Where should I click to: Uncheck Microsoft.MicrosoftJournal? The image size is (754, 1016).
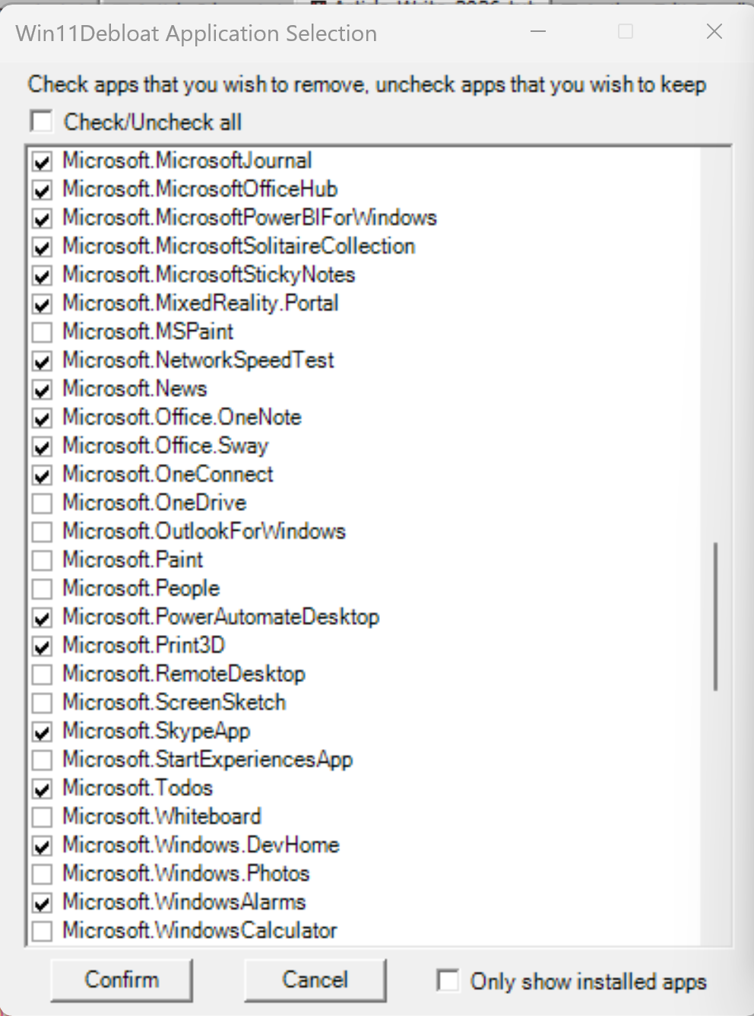[x=43, y=162]
